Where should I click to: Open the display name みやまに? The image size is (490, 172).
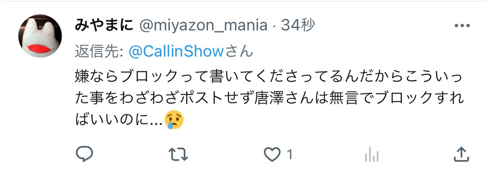pos(104,26)
